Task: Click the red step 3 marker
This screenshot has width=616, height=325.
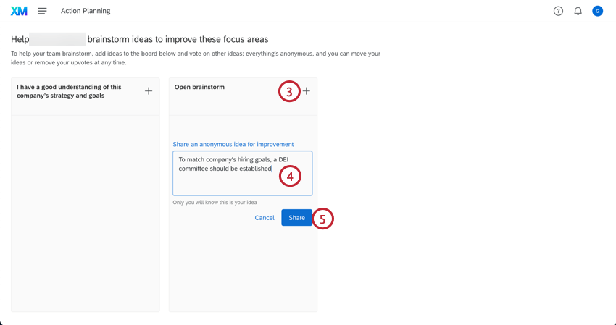Action: click(289, 91)
